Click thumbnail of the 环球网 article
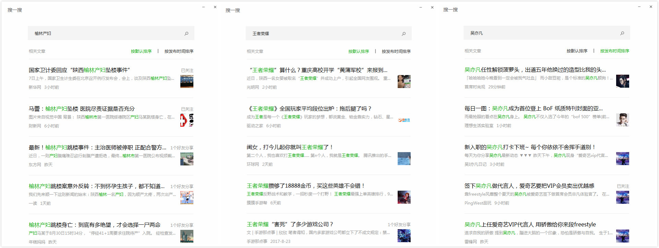This screenshot has width=659, height=248. [x=404, y=159]
